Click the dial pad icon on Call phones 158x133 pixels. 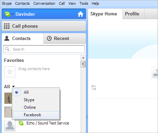pos(7,26)
